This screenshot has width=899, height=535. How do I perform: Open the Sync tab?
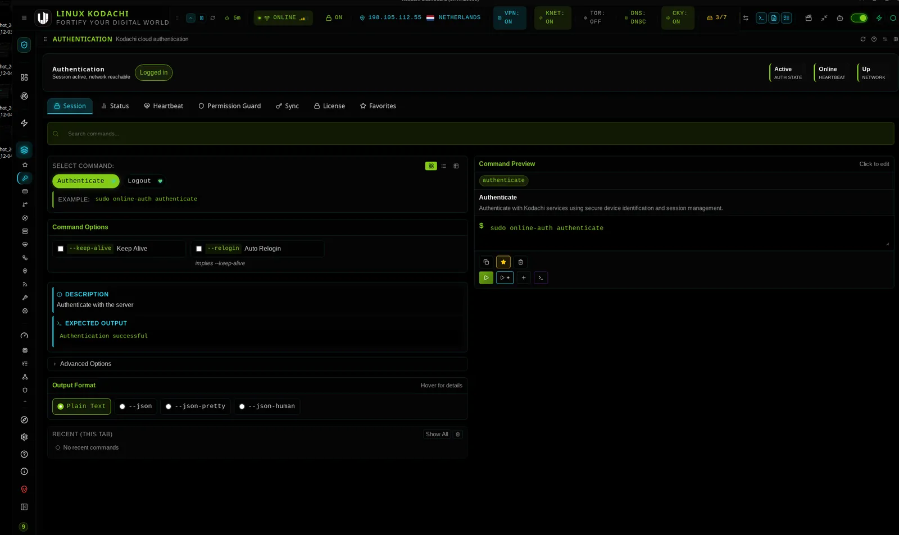coord(287,106)
